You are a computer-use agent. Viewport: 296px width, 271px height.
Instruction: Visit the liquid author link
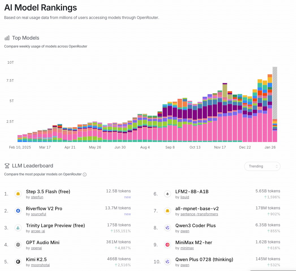tap(185, 197)
